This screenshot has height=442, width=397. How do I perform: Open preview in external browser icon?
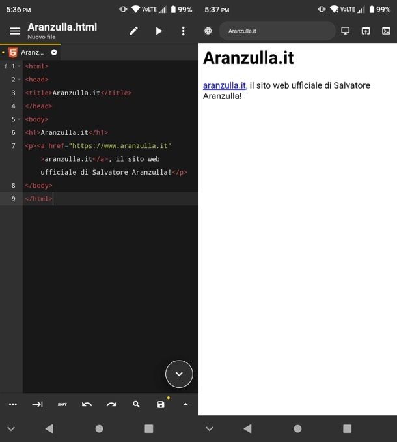(x=366, y=31)
